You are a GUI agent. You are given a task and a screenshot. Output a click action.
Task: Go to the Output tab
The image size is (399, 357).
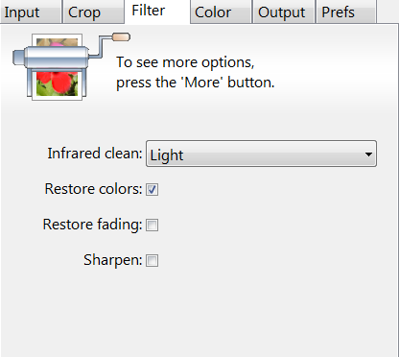point(284,12)
